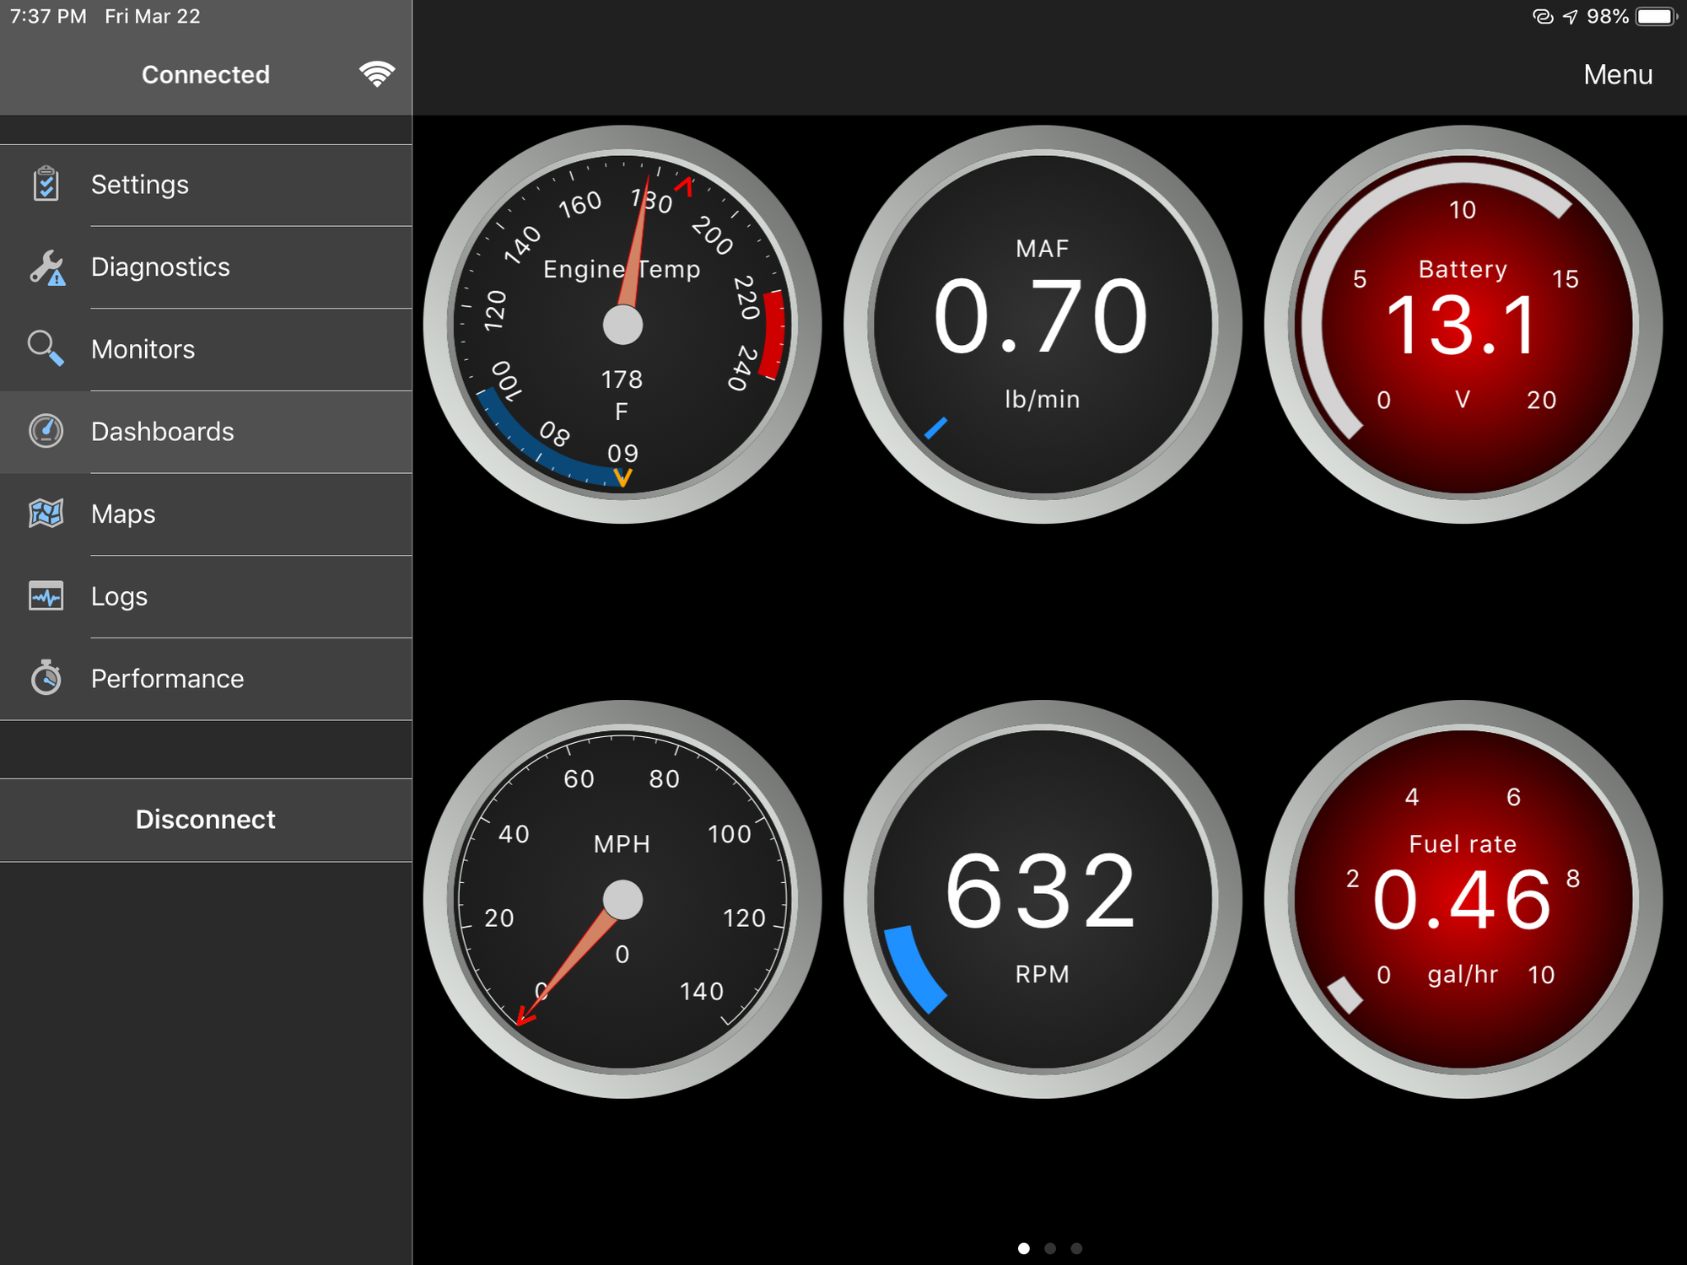Click the Dashboards gauge icon
1687x1265 pixels.
(x=46, y=431)
